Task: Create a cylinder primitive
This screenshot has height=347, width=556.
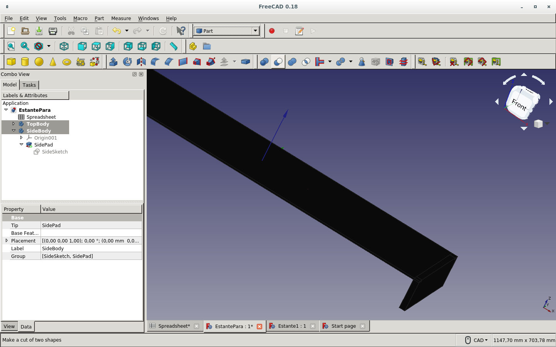Action: pos(25,62)
